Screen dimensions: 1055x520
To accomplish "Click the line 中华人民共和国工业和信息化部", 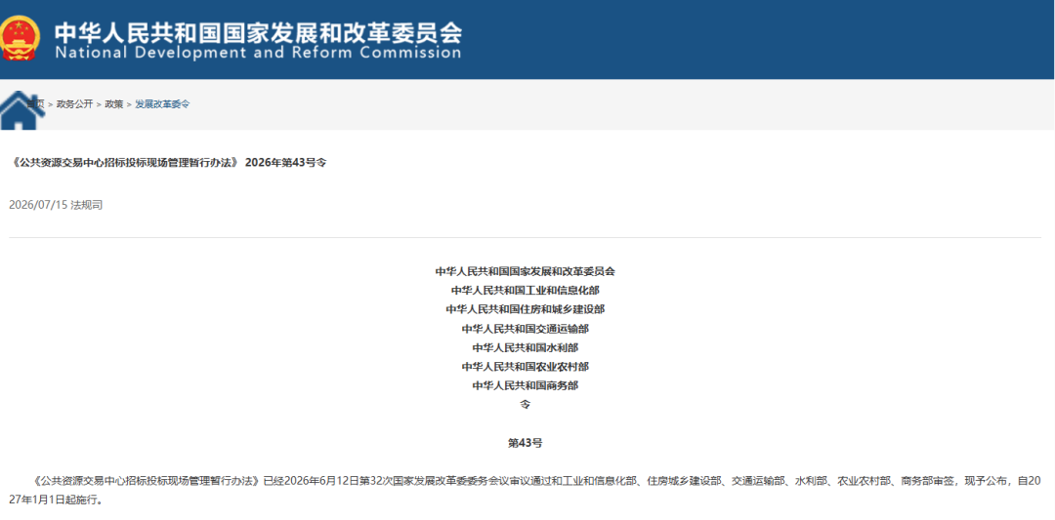I will pyautogui.click(x=525, y=291).
